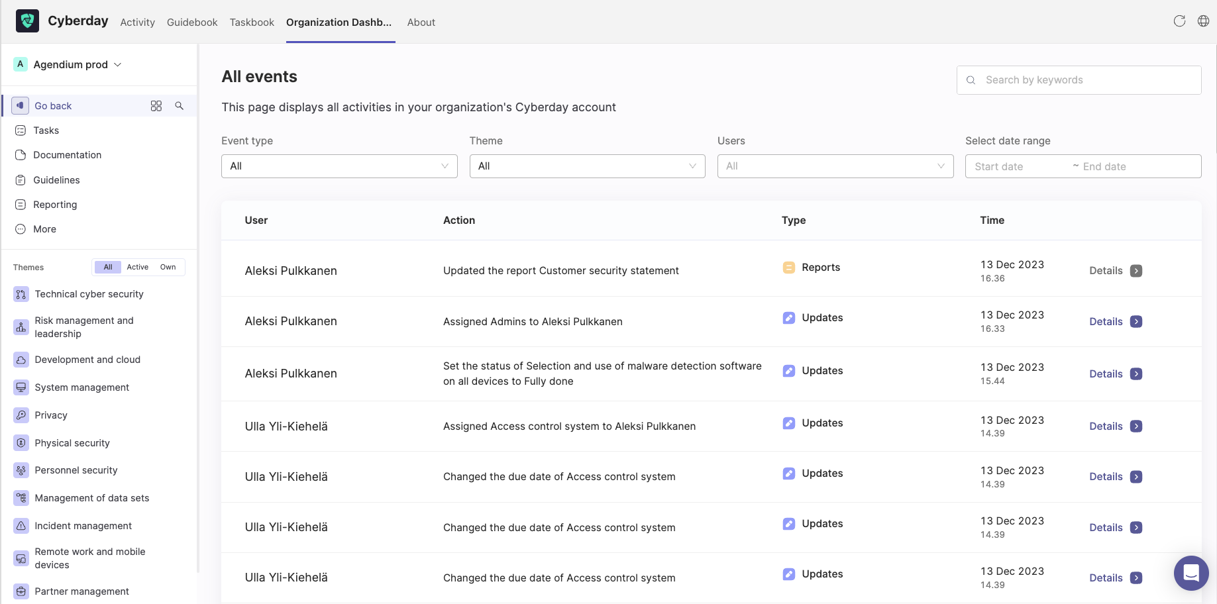Open the Activity tab
The image size is (1217, 604).
[x=138, y=22]
